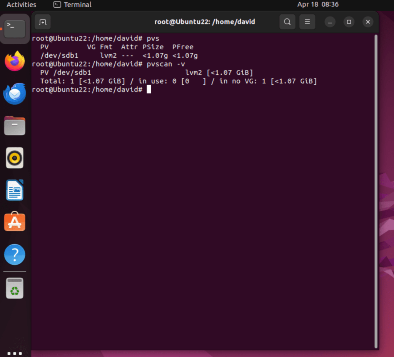This screenshot has width=394, height=357.
Task: Open LibreOffice Writer from the dock
Action: [15, 190]
